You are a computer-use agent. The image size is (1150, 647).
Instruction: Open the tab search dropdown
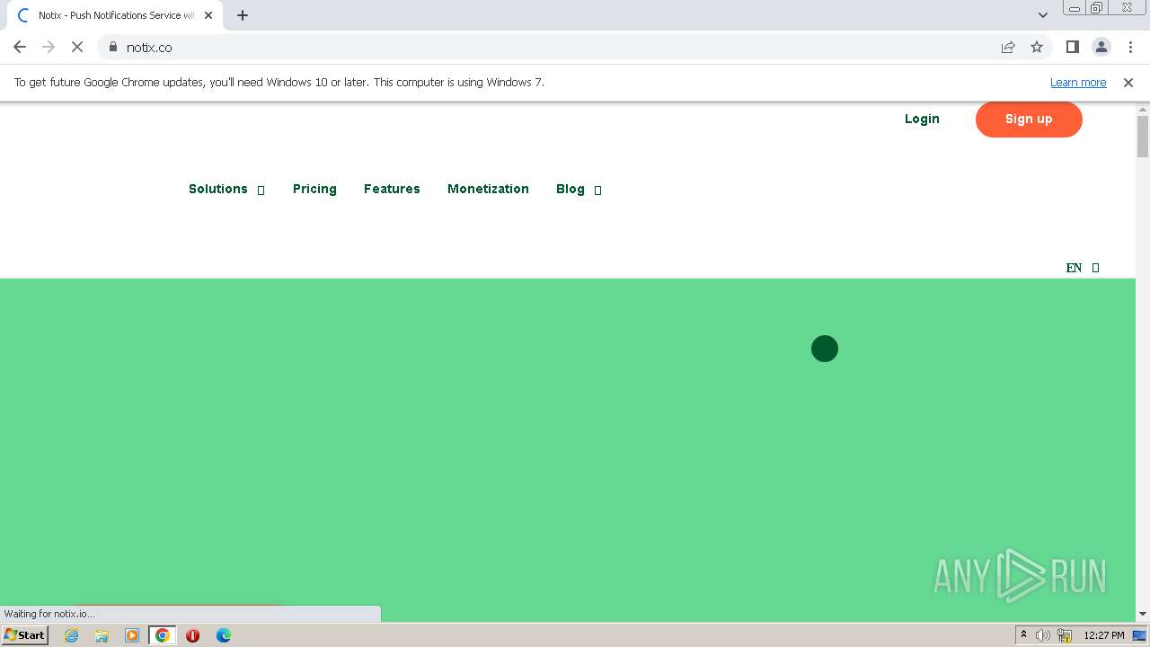(x=1043, y=14)
